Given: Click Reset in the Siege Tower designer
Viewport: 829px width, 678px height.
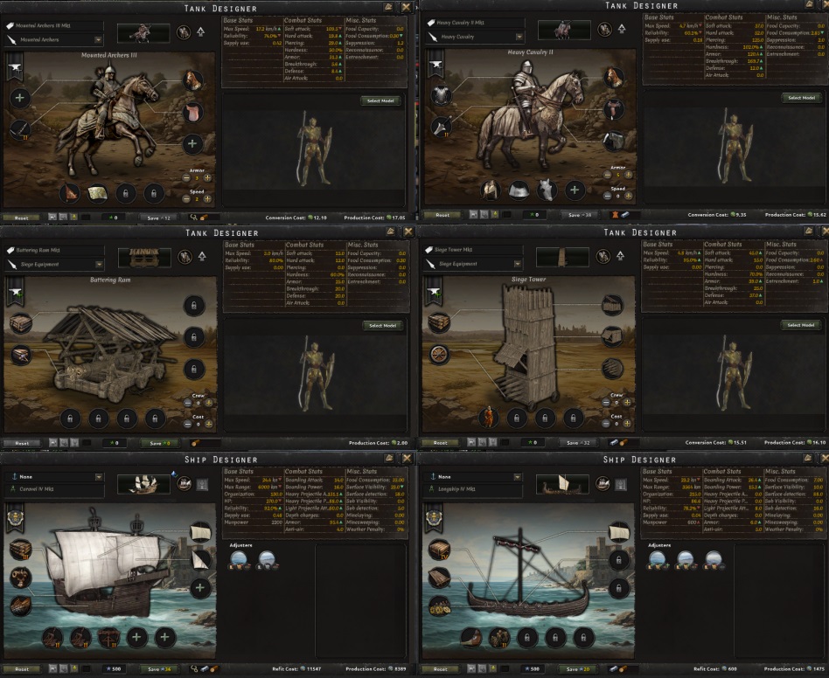Looking at the screenshot, I should [x=441, y=442].
